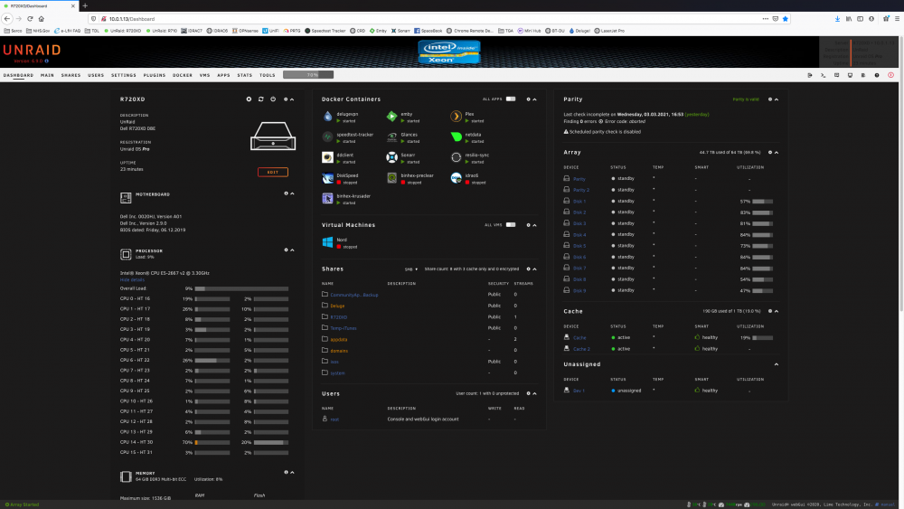Go to the Settings menu tab
904x509 pixels.
pyautogui.click(x=124, y=75)
